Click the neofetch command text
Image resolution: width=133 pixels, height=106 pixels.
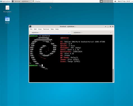click(46, 36)
